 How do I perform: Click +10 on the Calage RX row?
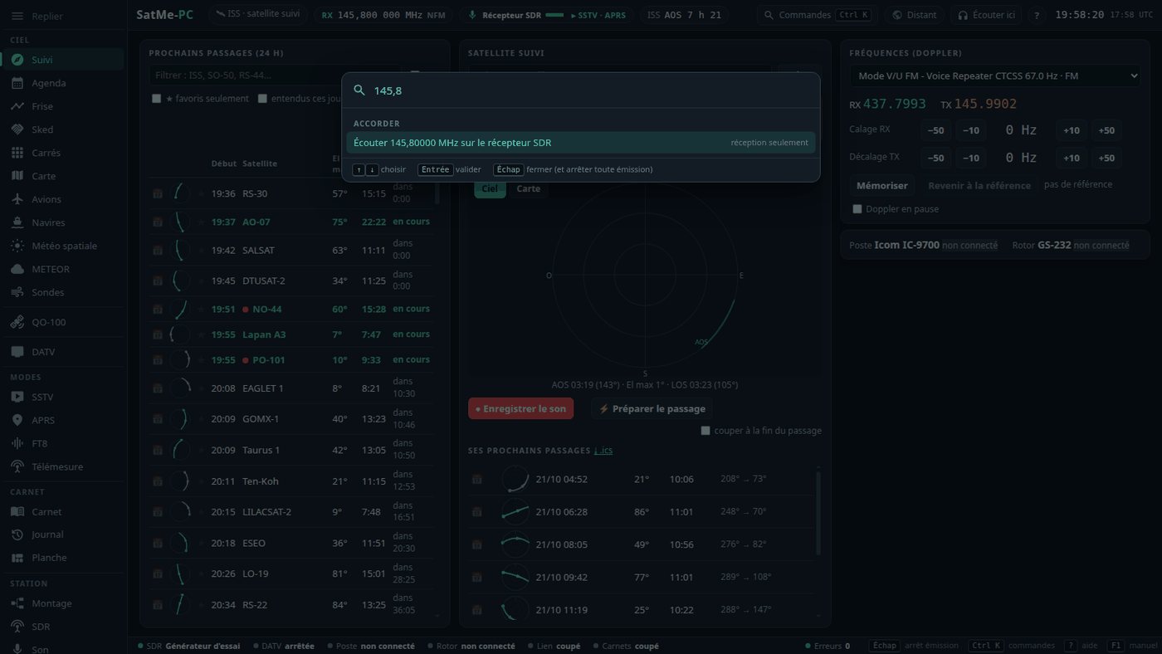tap(1072, 130)
